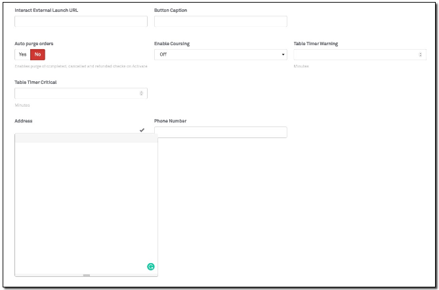The height and width of the screenshot is (290, 439).
Task: Click the Address field label
Action: pyautogui.click(x=24, y=121)
